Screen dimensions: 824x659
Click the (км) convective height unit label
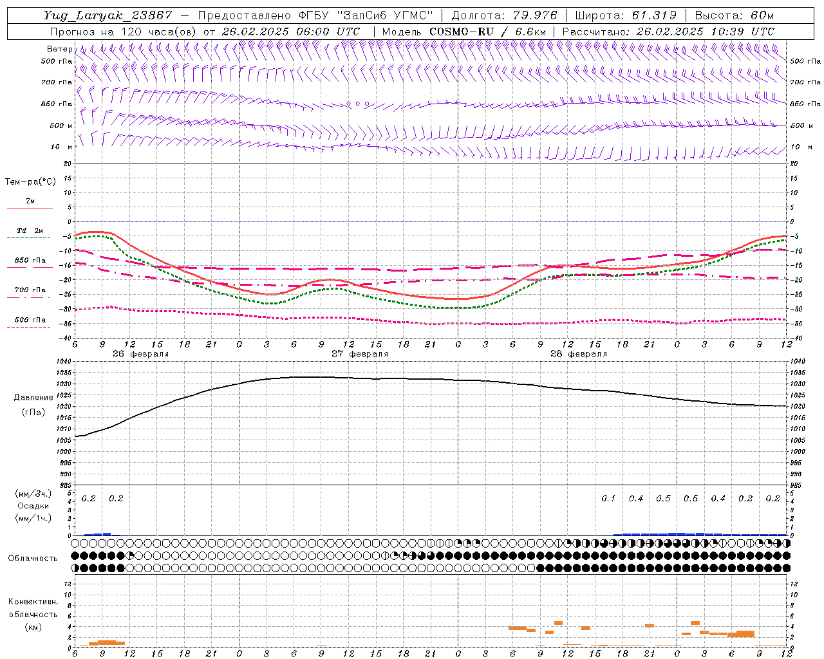[x=33, y=627]
